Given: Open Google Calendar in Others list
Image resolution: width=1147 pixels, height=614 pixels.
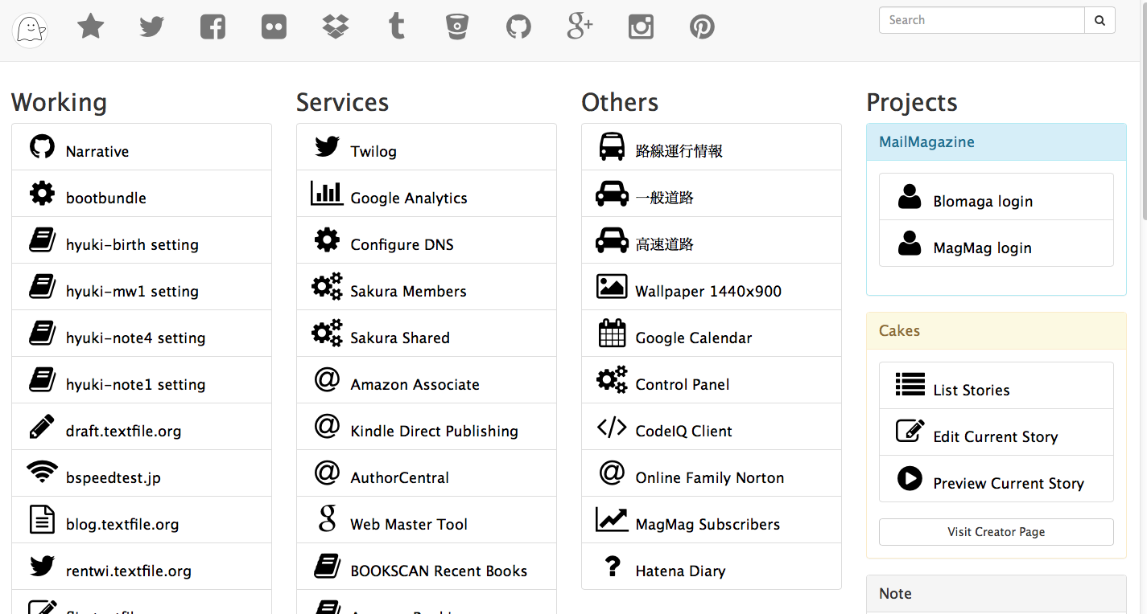Looking at the screenshot, I should point(693,338).
